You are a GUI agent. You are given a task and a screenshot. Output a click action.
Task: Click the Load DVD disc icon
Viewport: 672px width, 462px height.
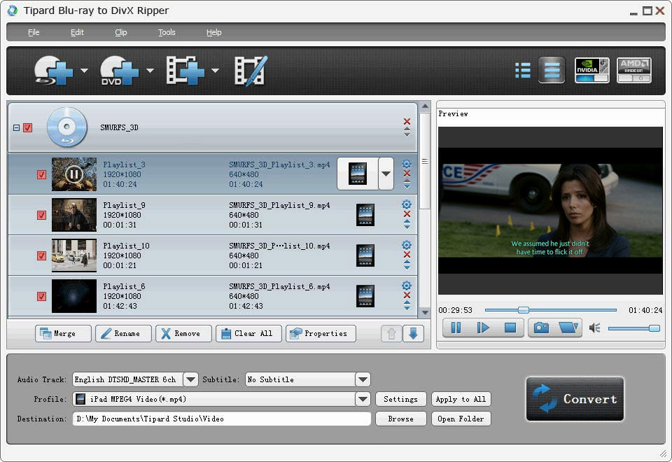[120, 71]
